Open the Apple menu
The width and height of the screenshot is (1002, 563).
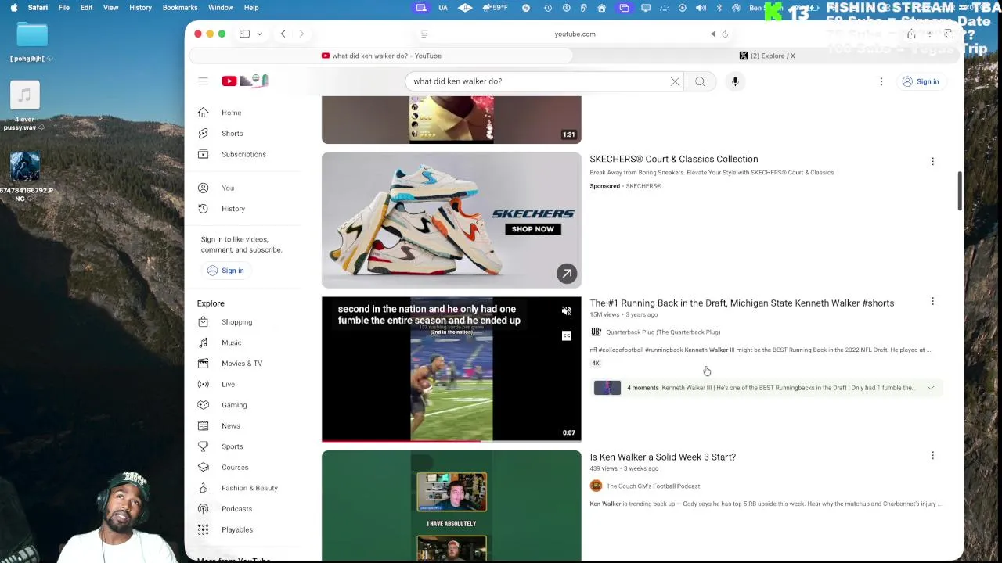tap(13, 7)
